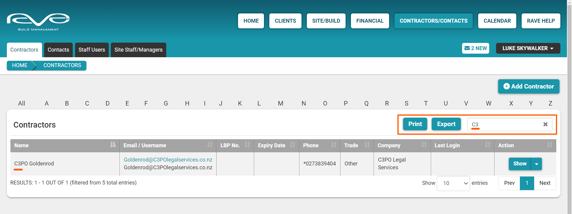Image resolution: width=572 pixels, height=214 pixels.
Task: Filter contractors by letter G
Action: pyautogui.click(x=166, y=103)
